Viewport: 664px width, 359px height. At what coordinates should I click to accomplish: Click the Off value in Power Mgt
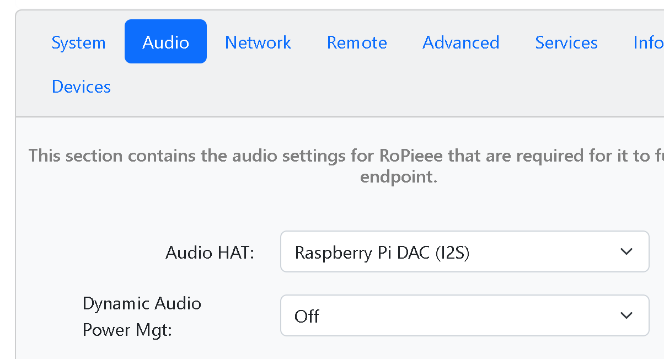click(x=308, y=316)
